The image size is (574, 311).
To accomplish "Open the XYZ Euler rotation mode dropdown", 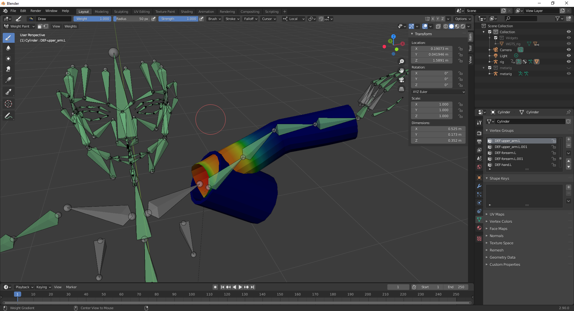I will point(438,92).
